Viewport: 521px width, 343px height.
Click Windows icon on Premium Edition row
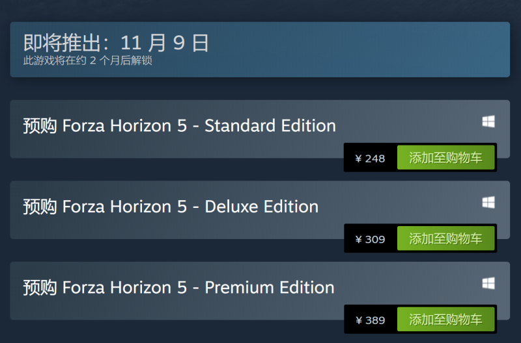click(488, 283)
